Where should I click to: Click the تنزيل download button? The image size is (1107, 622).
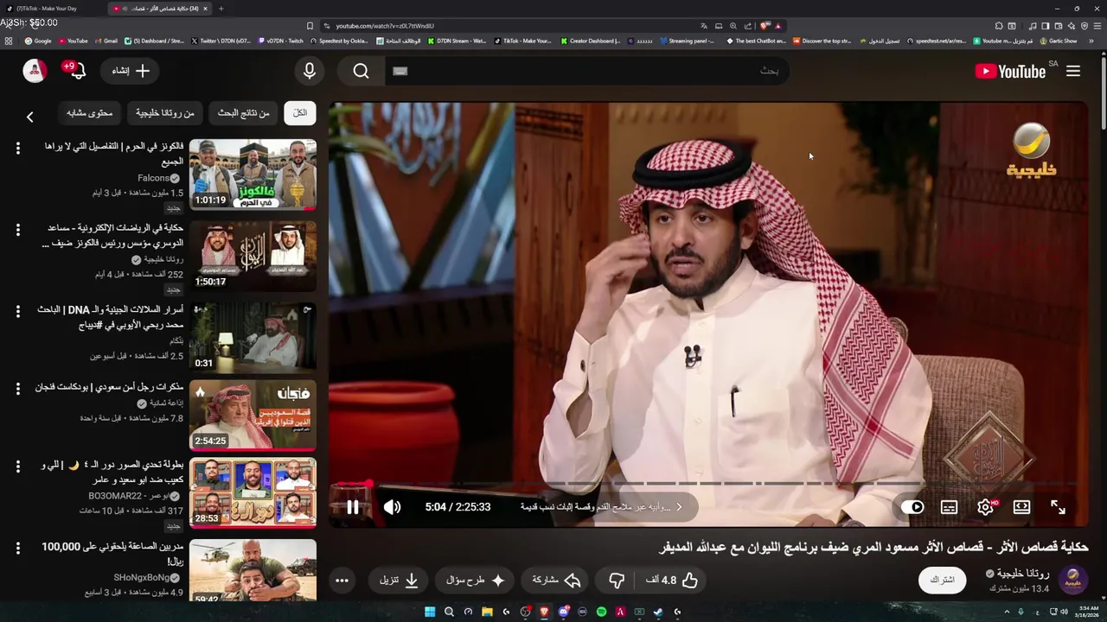click(x=399, y=581)
